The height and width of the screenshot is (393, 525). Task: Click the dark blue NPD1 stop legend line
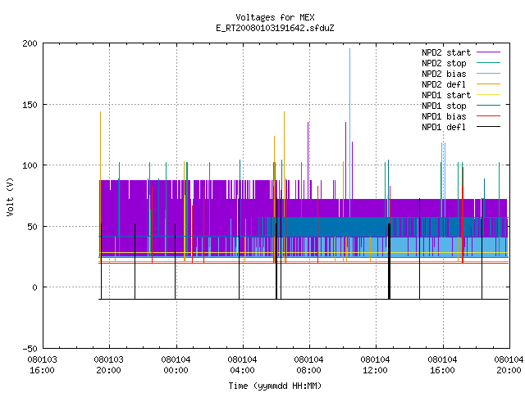(489, 106)
